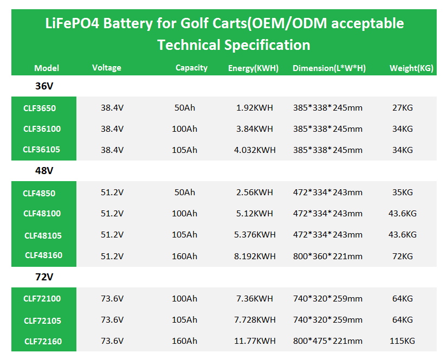Image resolution: width=447 pixels, height=359 pixels.
Task: Click the Technical Specification title text
Action: point(234,44)
